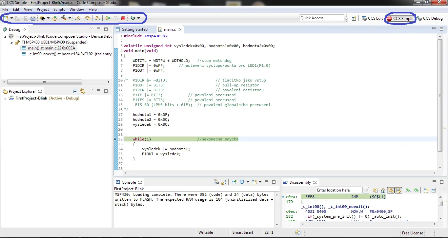Switch to the CCS Debug perspective
Screen dimensions: 448x238
click(x=430, y=18)
